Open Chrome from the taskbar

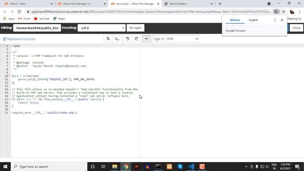[125, 167]
